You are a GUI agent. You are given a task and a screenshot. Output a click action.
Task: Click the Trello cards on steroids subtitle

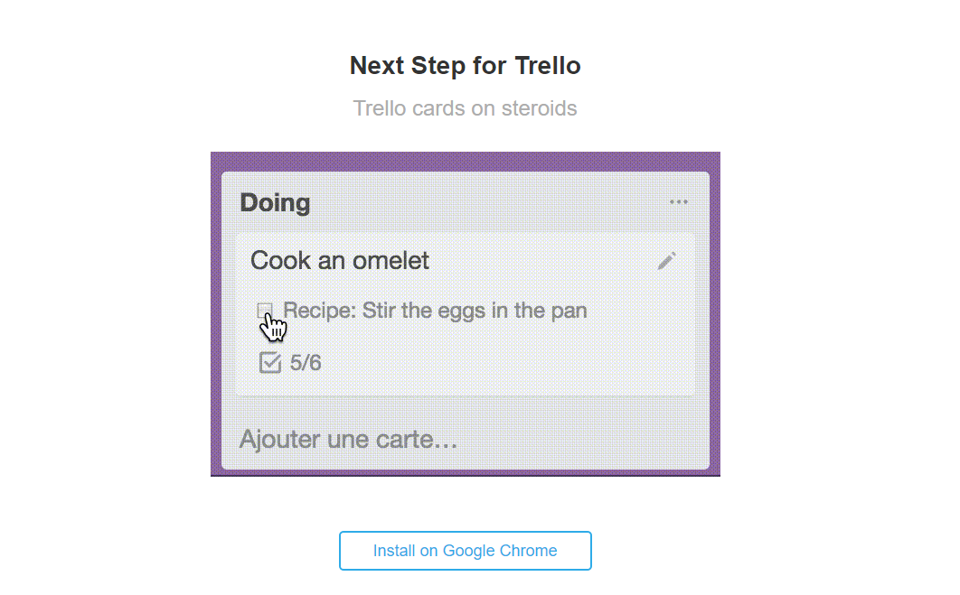pos(466,108)
